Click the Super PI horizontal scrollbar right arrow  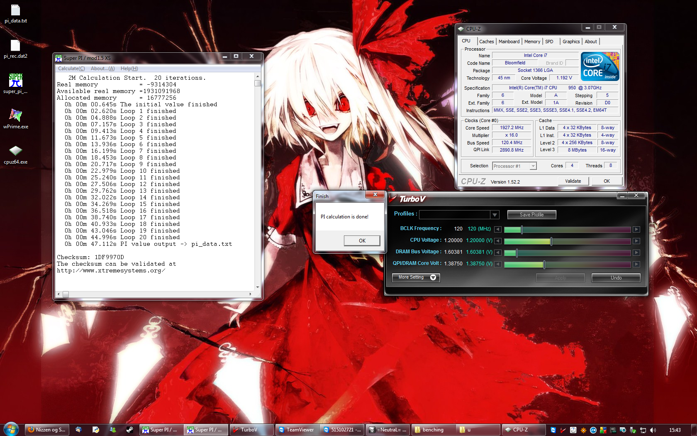tap(250, 294)
